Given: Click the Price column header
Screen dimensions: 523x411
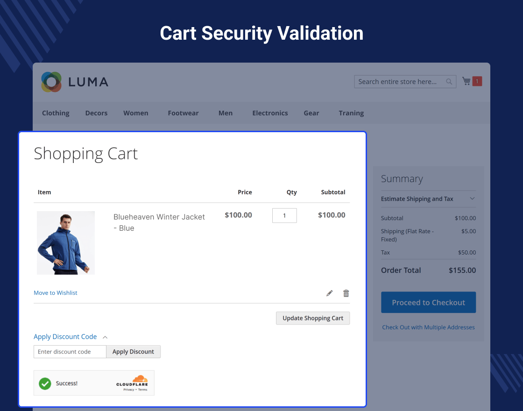Looking at the screenshot, I should (x=245, y=192).
